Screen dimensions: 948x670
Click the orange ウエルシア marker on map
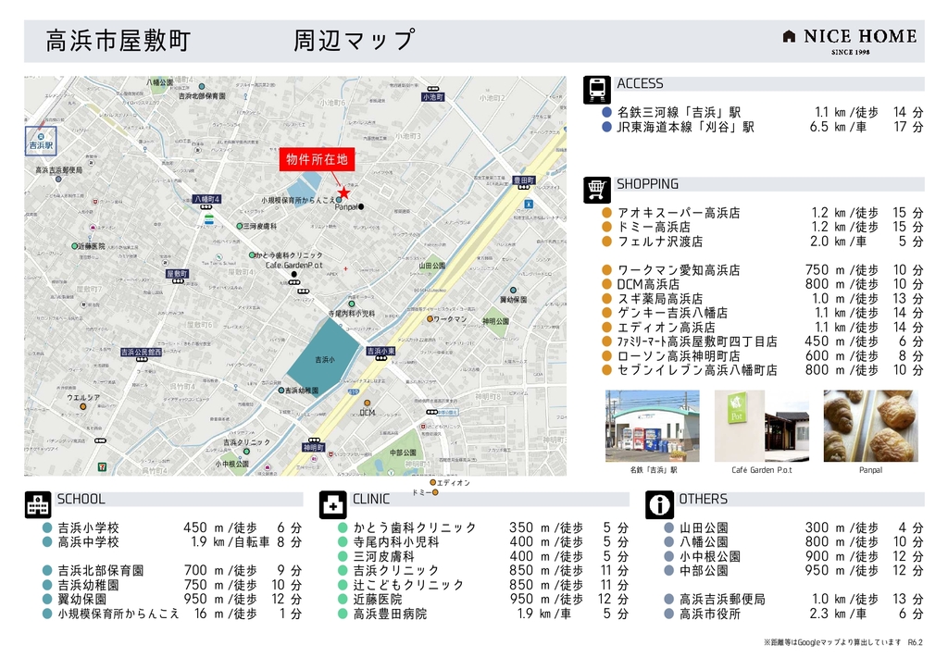pyautogui.click(x=82, y=406)
